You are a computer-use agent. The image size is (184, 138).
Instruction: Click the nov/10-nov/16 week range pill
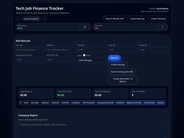(x=31, y=19)
